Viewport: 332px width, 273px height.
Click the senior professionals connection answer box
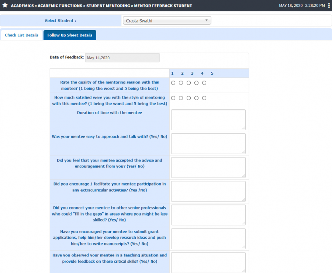(x=208, y=215)
